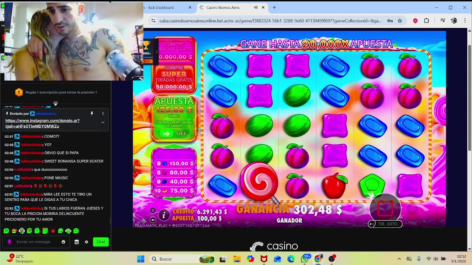This screenshot has width=472, height=265.
Task: Collapse chat with the downward arrow bar
Action: (x=55, y=104)
